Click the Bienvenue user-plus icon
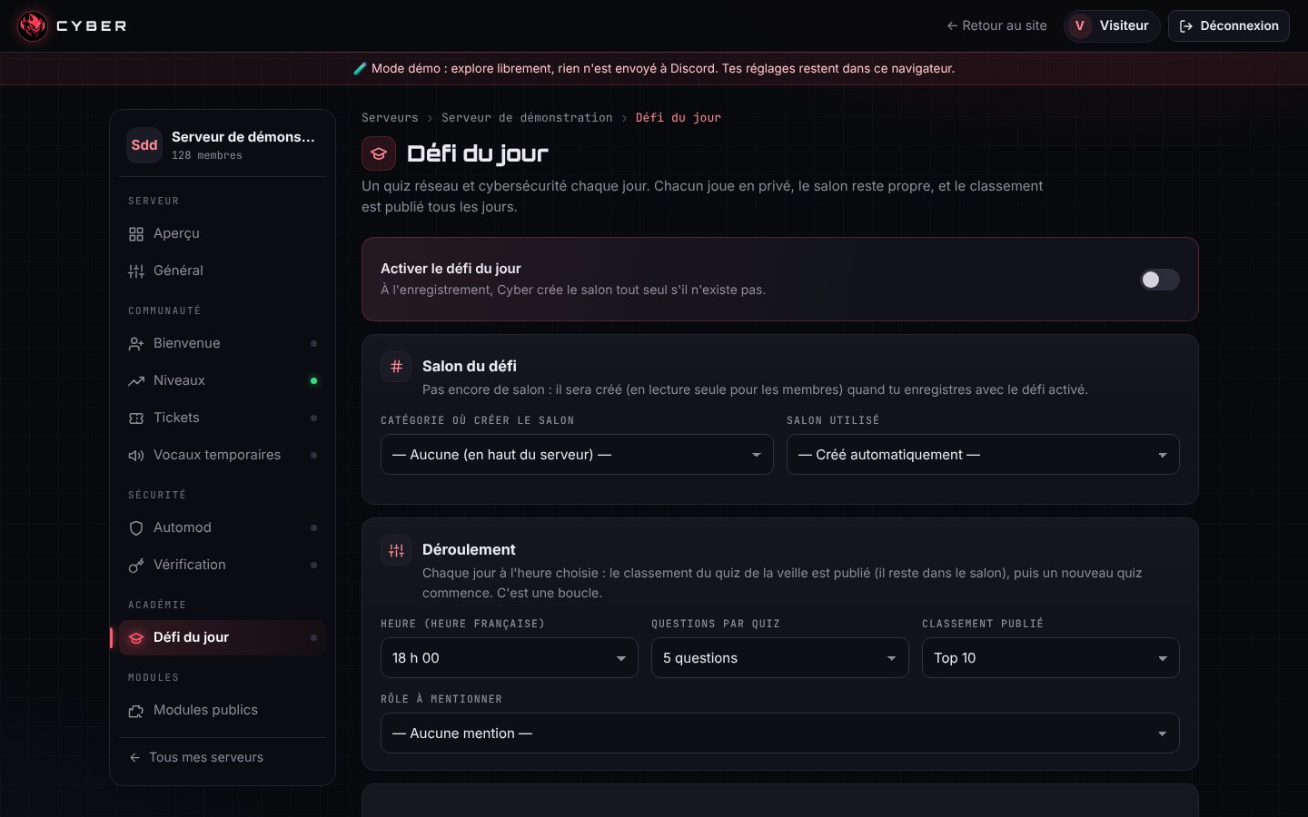Screen dimensions: 1308x817 click(136, 344)
